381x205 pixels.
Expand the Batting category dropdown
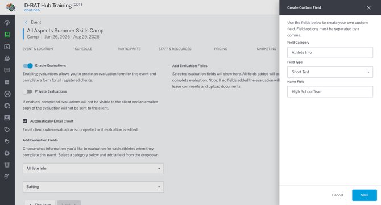point(93,187)
